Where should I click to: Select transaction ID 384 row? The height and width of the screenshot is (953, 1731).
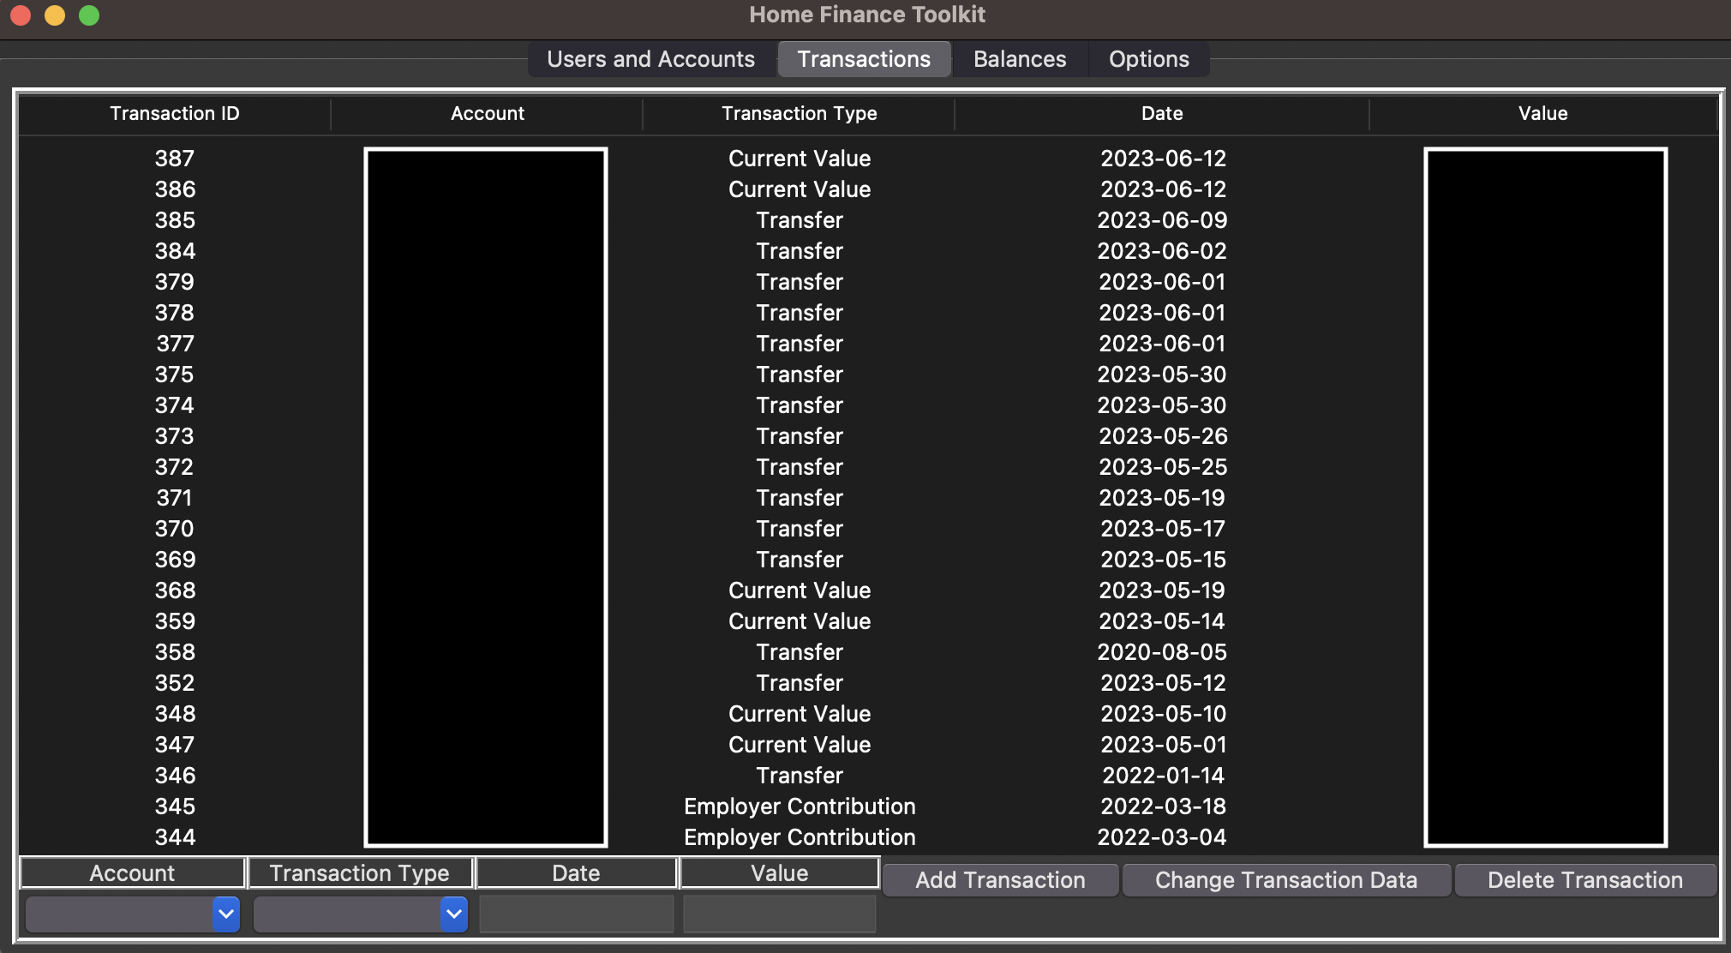868,251
